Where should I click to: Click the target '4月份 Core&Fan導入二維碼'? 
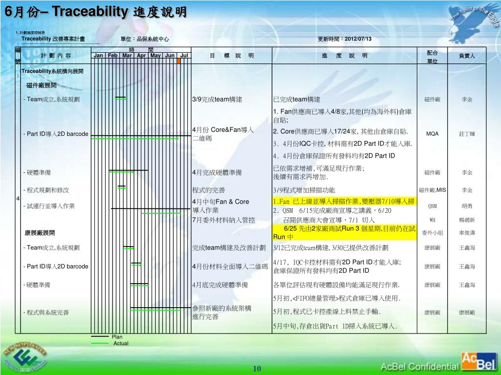point(223,134)
